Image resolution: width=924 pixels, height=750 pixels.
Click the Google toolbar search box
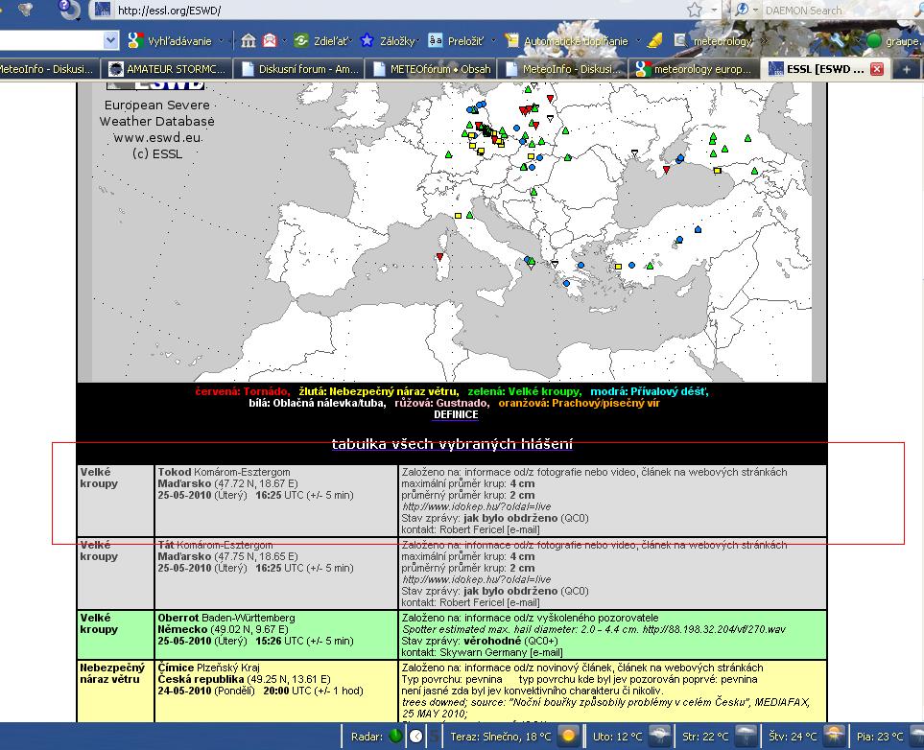pyautogui.click(x=51, y=40)
